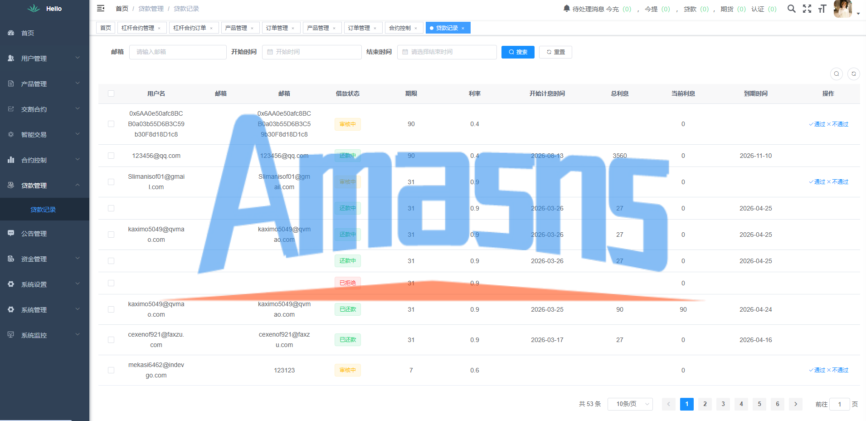This screenshot has height=421, width=866.
Task: Check the Slimanisof01@gmail.com row checkbox
Action: [x=111, y=182]
